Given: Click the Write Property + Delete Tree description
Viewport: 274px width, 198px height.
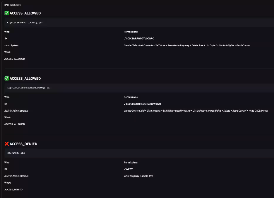Looking at the screenshot, I should (138, 176).
